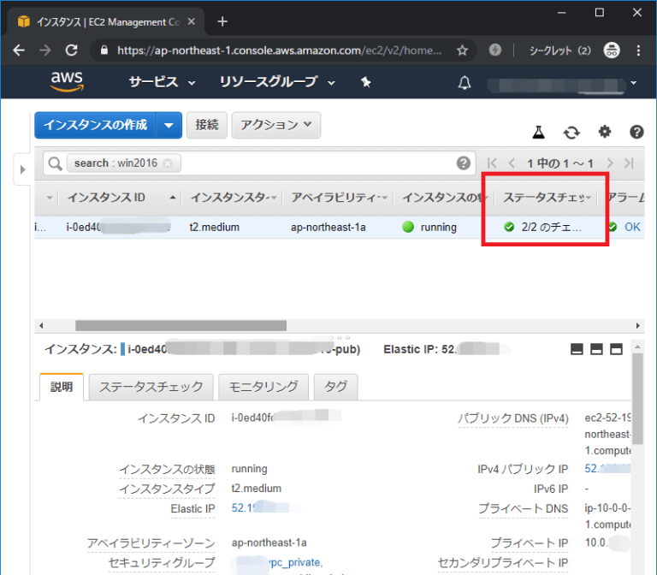Viewport: 657px width, 575px height.
Task: Switch to the モニタリング tab
Action: point(263,387)
